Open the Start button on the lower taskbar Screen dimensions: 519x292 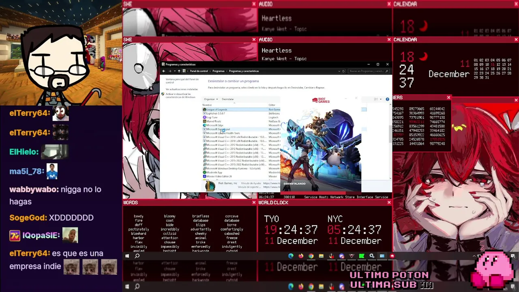(x=127, y=287)
